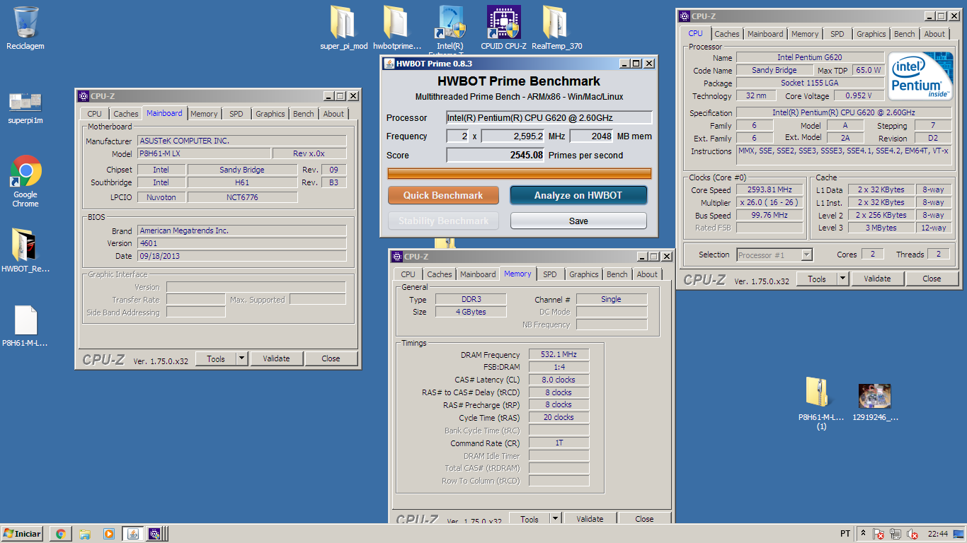Select the Google Chrome desktop shortcut
Image resolution: width=967 pixels, height=543 pixels.
click(x=25, y=171)
